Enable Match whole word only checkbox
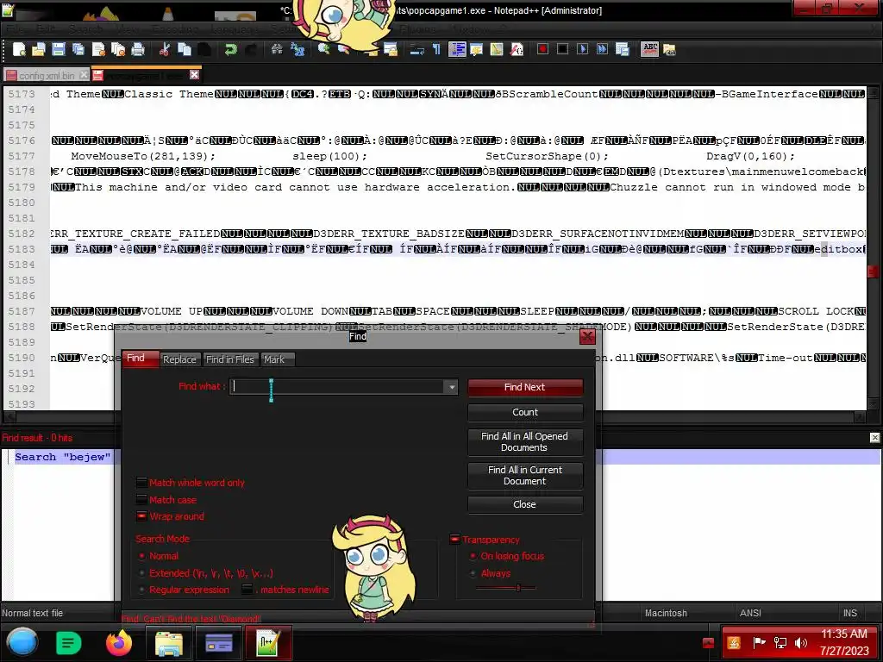Viewport: 883px width, 662px height. (x=141, y=483)
